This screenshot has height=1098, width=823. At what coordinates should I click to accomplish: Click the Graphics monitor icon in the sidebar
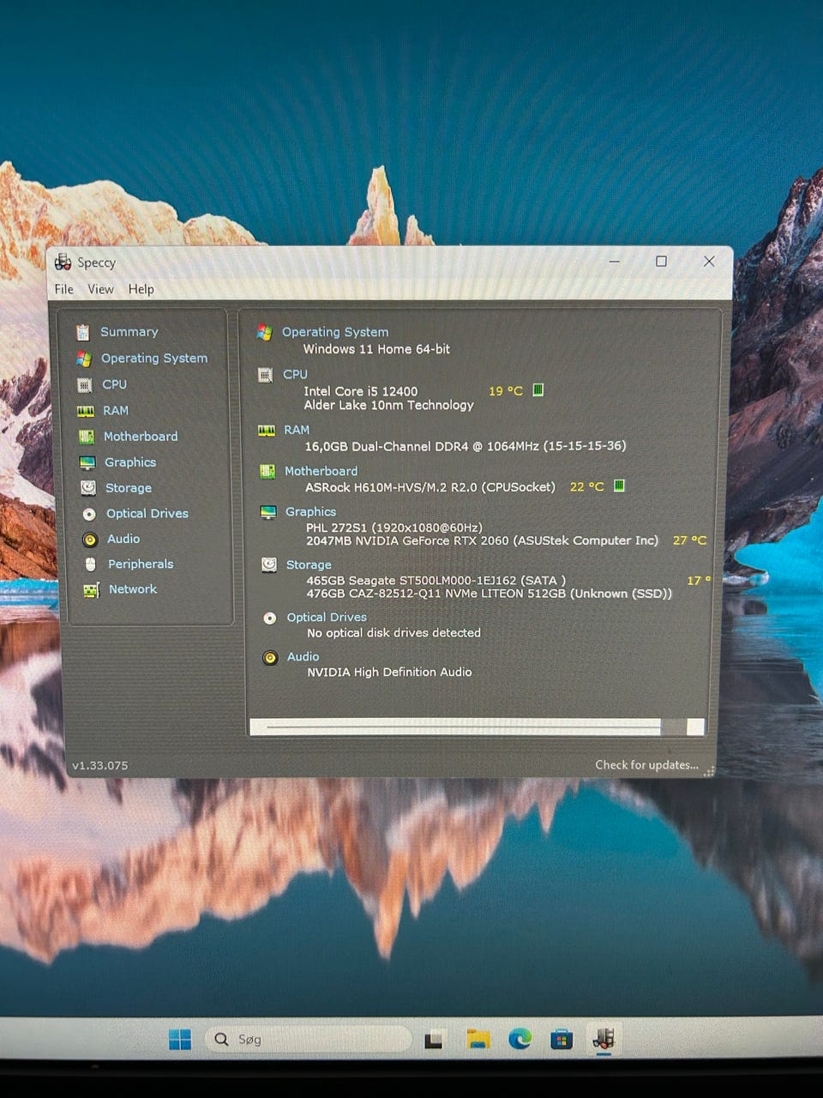point(87,462)
